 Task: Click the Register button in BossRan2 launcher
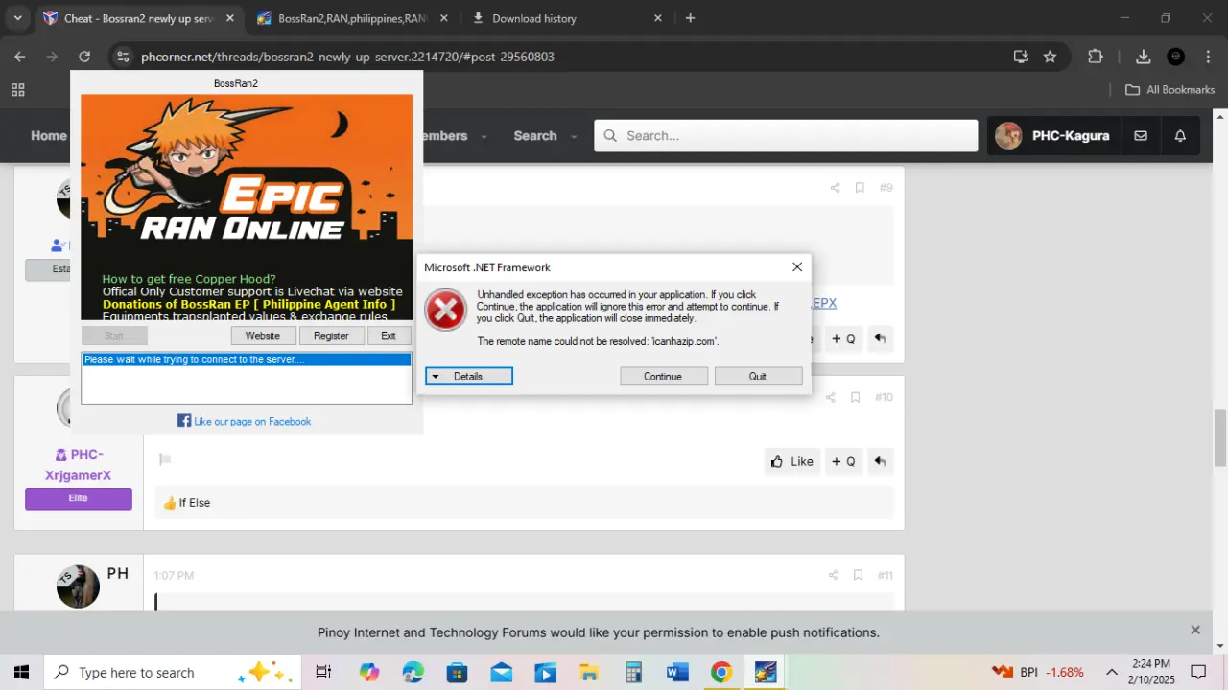[331, 335]
